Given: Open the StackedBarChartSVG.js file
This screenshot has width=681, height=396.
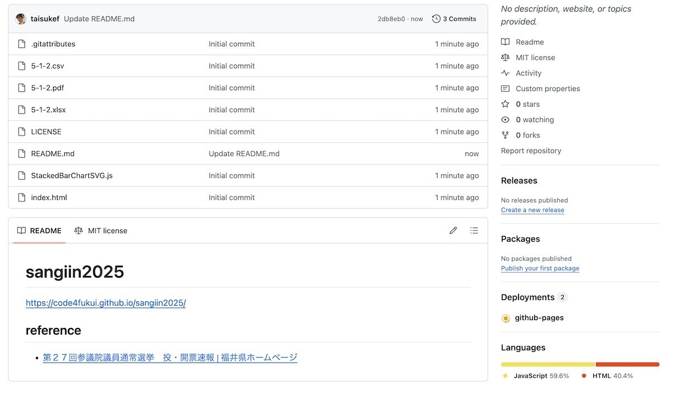Looking at the screenshot, I should click(x=72, y=176).
